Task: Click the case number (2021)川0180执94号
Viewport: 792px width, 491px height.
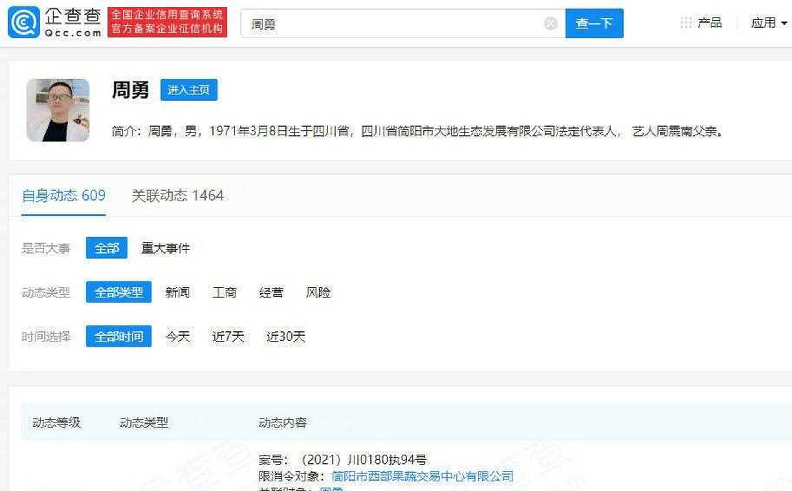Action: coord(363,460)
